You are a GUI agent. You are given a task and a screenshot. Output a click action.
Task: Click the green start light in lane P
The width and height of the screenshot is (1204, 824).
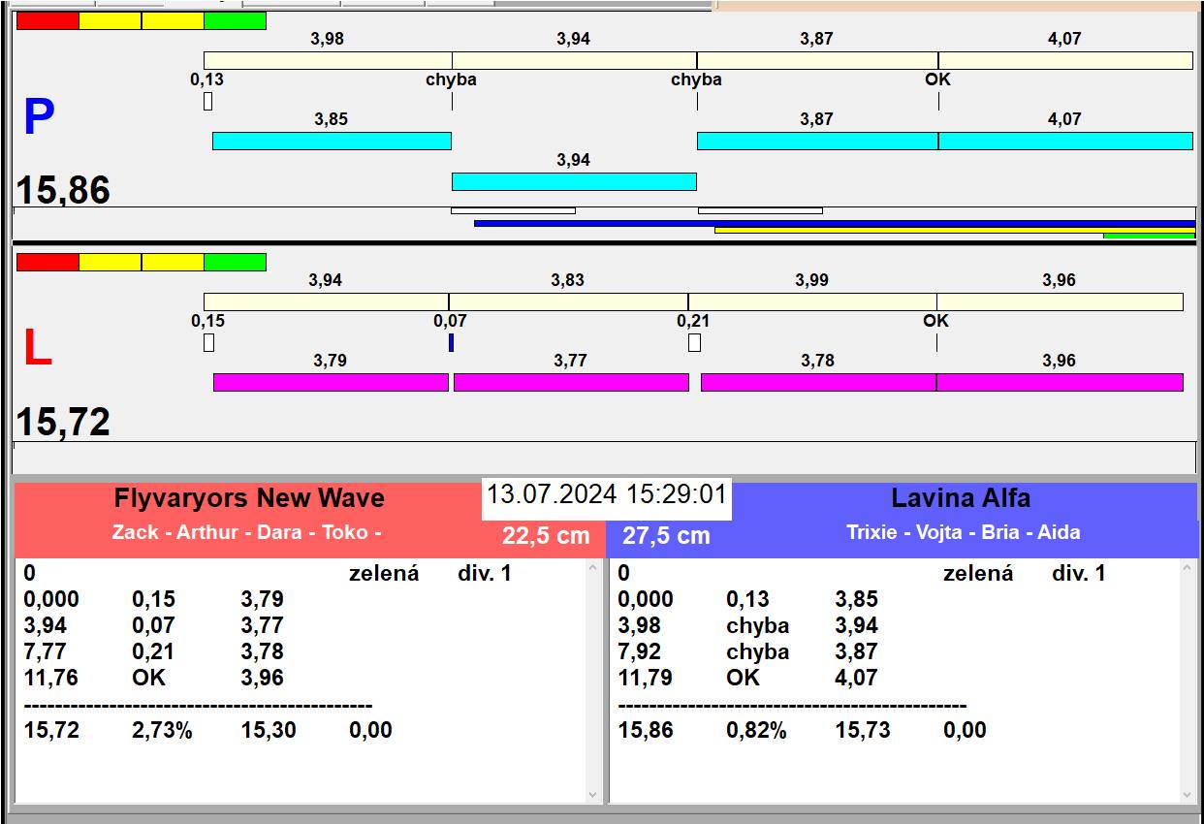[235, 20]
